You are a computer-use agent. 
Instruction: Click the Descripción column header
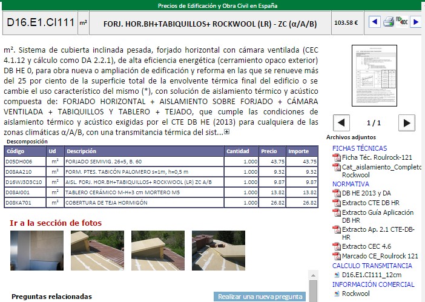click(144, 151)
